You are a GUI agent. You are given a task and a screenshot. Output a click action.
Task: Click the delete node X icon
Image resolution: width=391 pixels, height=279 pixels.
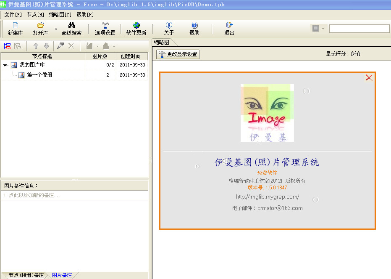tap(71, 46)
